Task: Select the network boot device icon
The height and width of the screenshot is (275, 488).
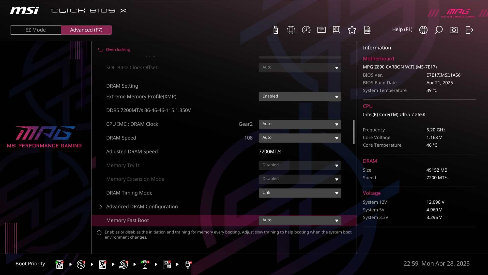Action: click(188, 264)
